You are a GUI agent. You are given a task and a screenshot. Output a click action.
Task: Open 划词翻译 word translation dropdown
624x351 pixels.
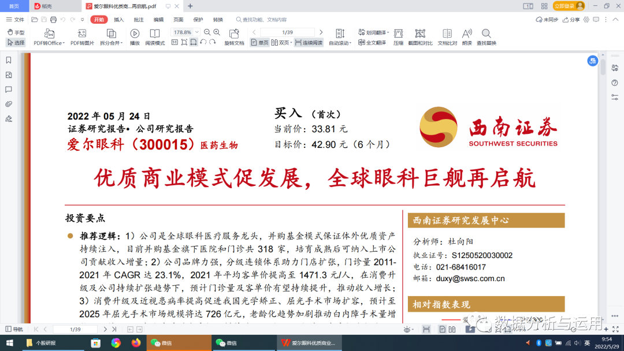tap(373, 32)
